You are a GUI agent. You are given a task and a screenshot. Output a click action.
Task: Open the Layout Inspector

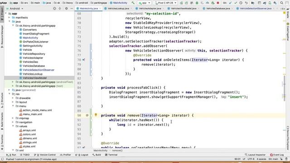255,155
